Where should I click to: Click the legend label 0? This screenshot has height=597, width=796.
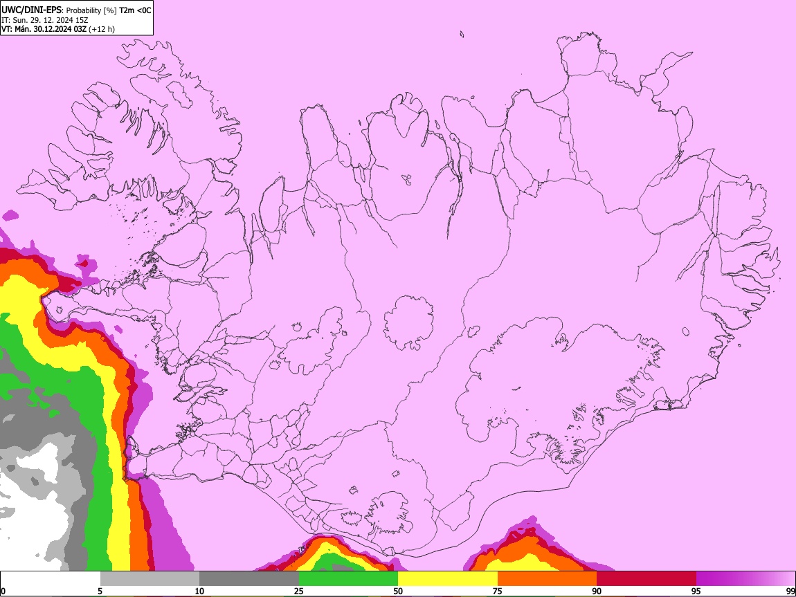[3, 591]
